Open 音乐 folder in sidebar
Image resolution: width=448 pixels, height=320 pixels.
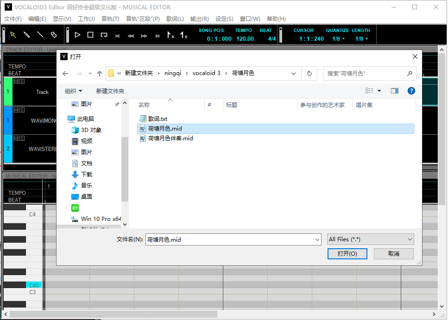point(82,185)
